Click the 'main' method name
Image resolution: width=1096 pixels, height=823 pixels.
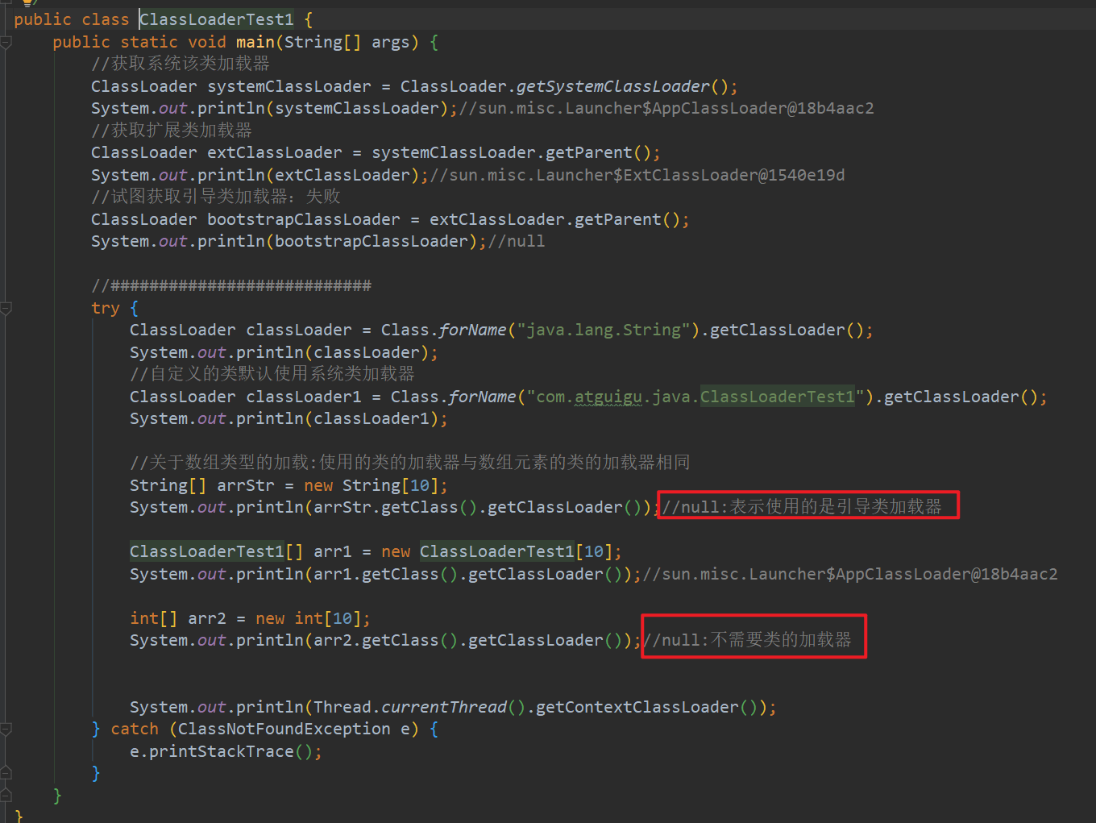pyautogui.click(x=255, y=42)
